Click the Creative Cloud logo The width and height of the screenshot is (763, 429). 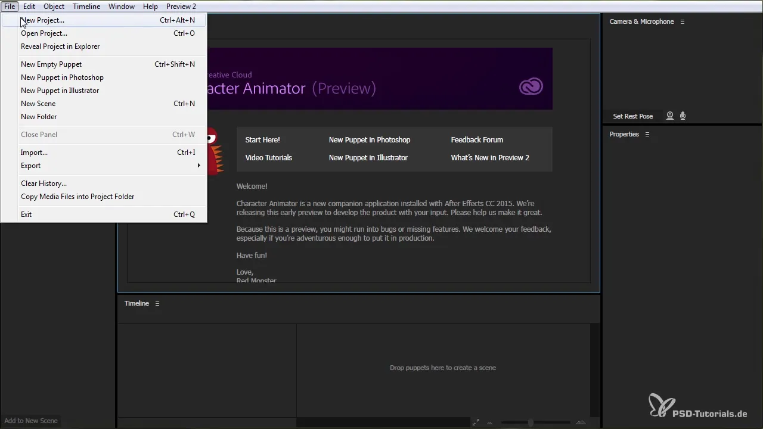(x=531, y=88)
